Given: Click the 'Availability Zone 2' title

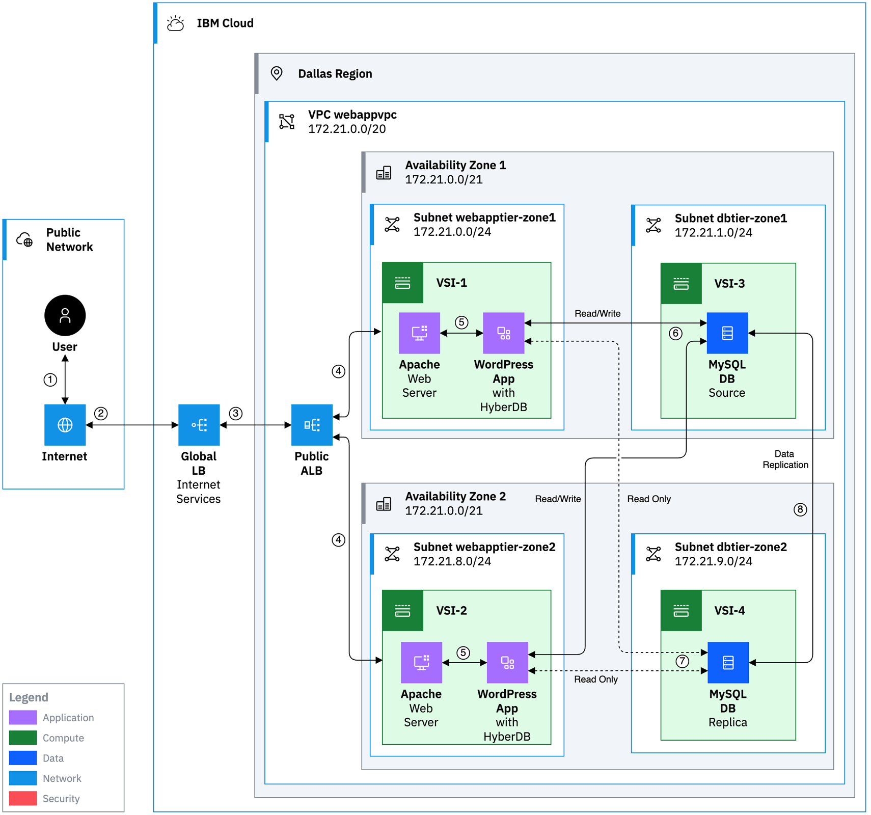Looking at the screenshot, I should (x=455, y=497).
